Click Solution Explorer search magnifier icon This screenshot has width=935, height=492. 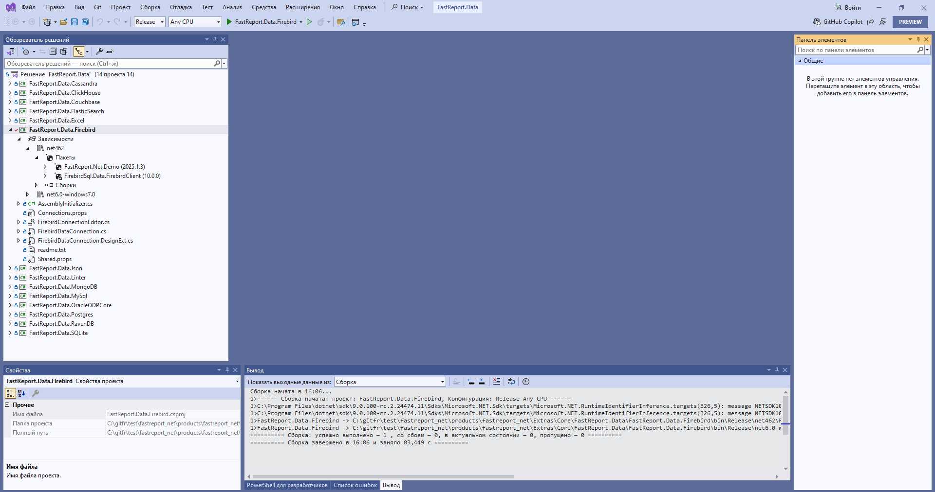click(x=217, y=64)
